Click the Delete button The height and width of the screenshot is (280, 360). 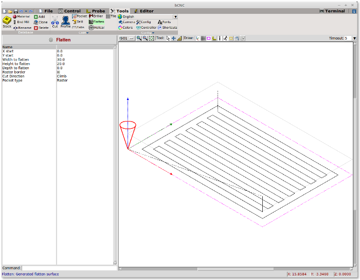41,28
